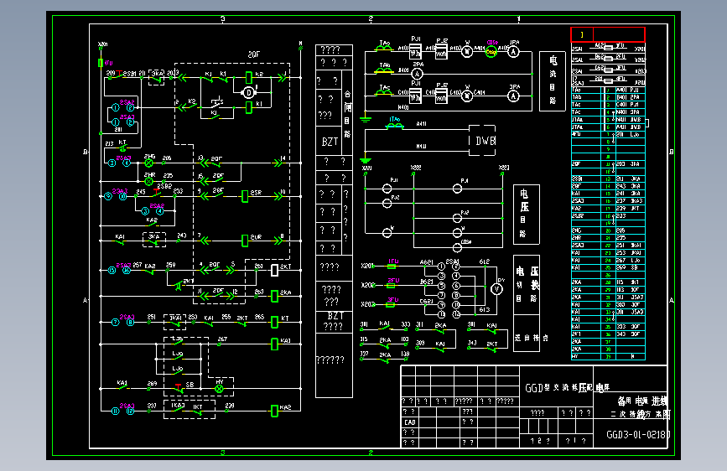
Task: Click the 2KA relay coil
Action: (x=274, y=296)
